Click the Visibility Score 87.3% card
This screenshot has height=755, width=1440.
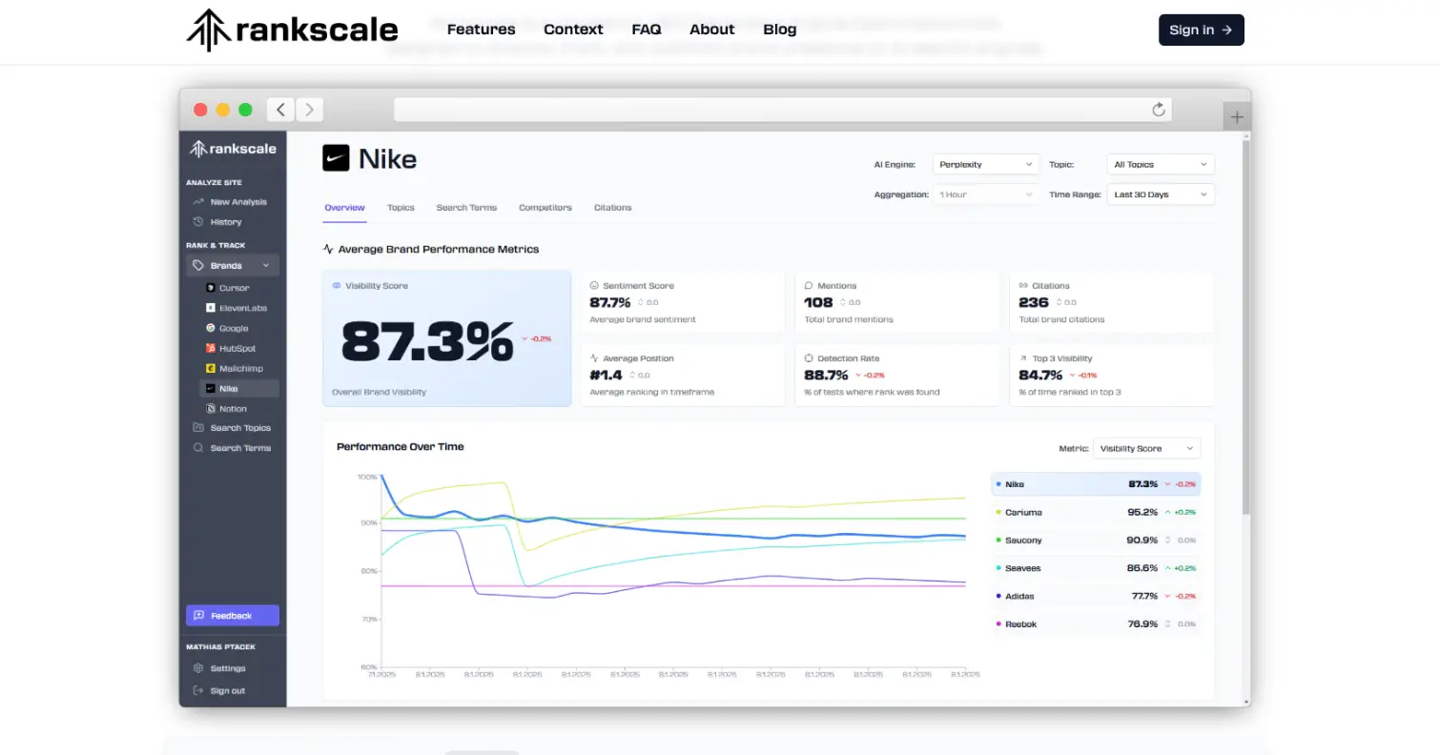(447, 338)
